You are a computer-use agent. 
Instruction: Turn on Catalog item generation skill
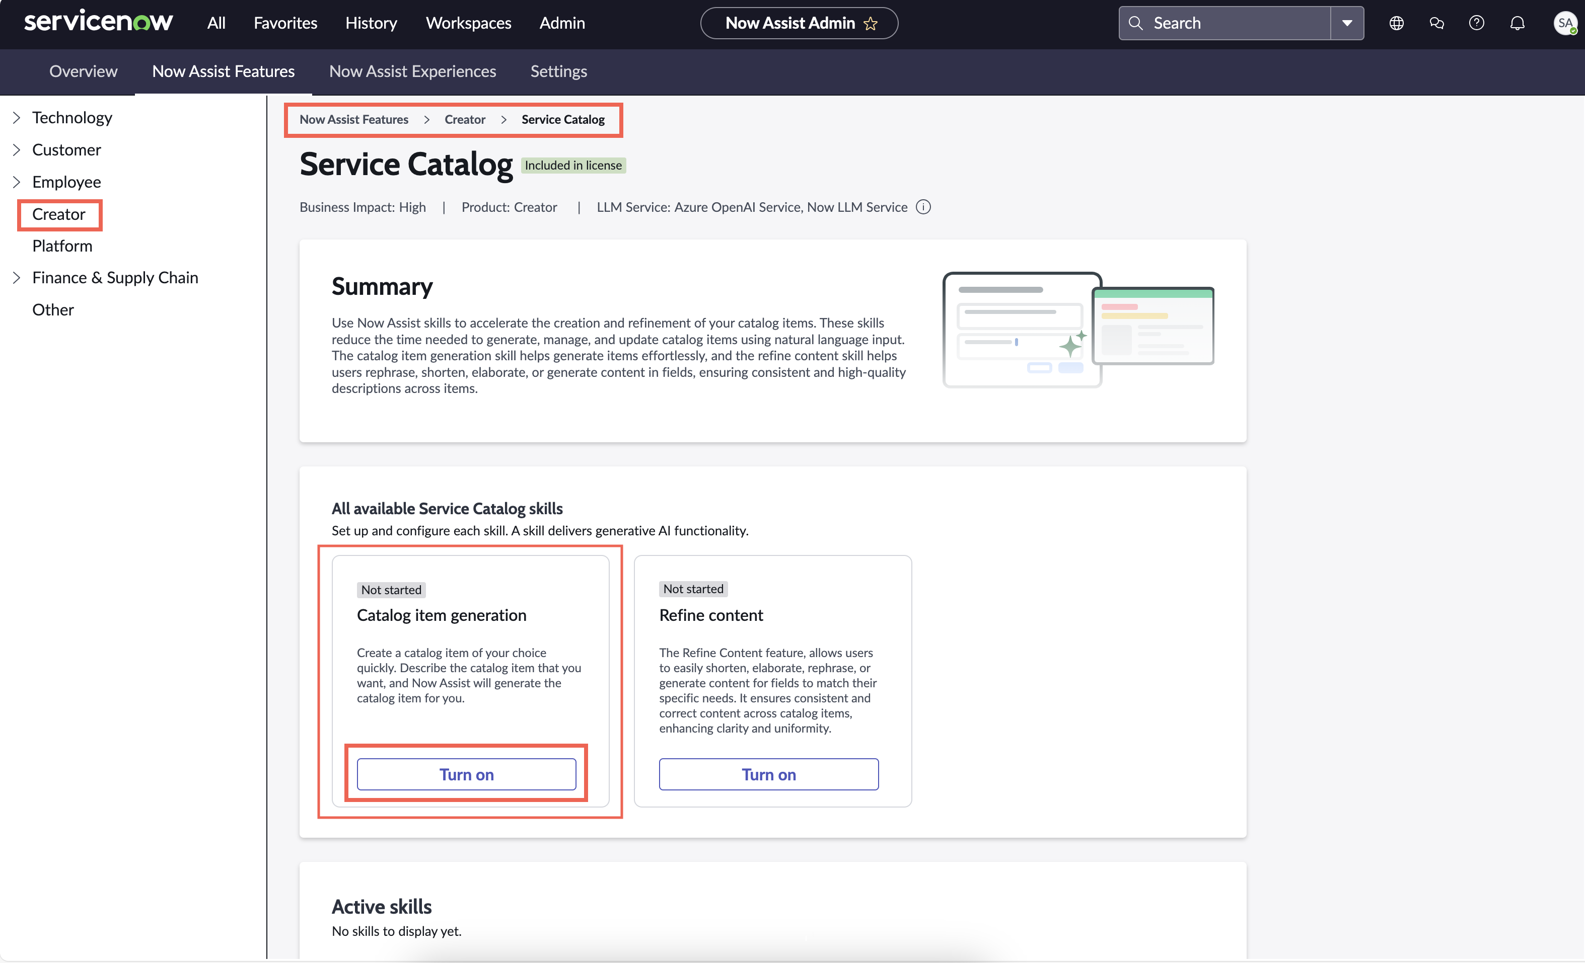[x=466, y=775]
